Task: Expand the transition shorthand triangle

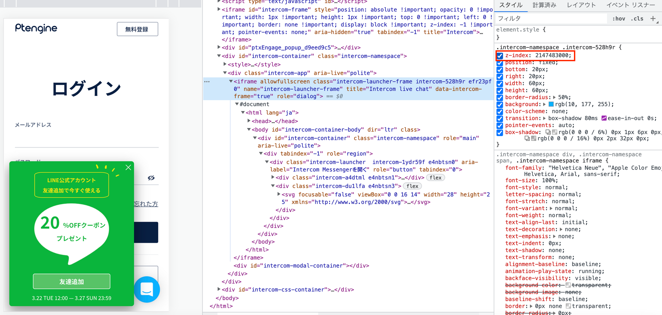Action: pos(544,118)
